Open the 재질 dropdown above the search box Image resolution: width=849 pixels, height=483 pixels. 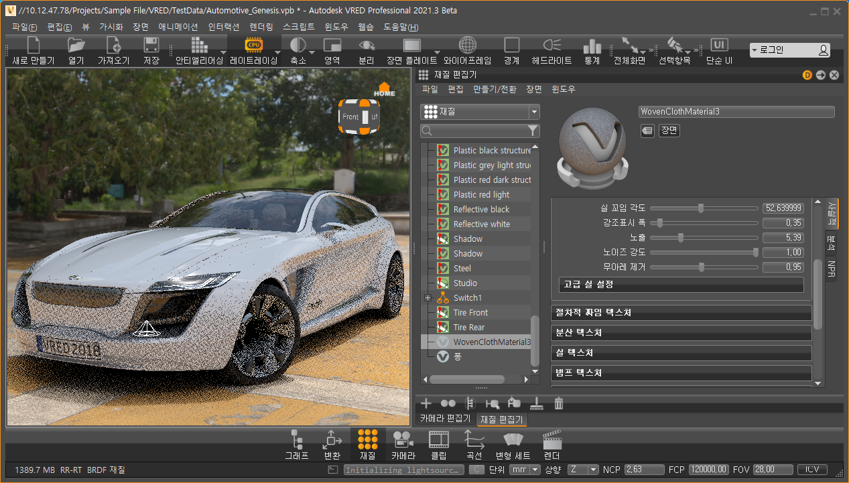(479, 112)
